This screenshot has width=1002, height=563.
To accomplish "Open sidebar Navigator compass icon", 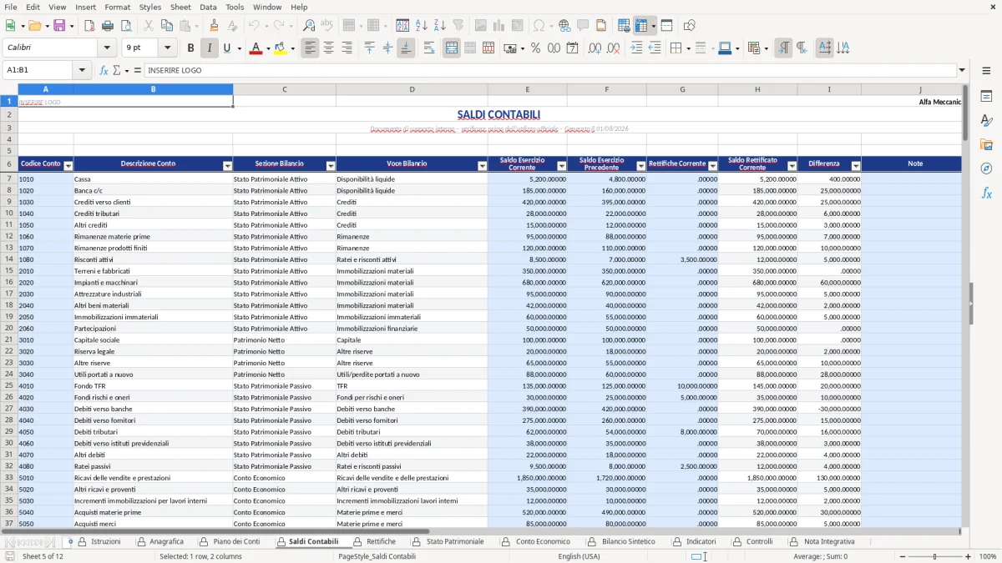I will [x=986, y=168].
